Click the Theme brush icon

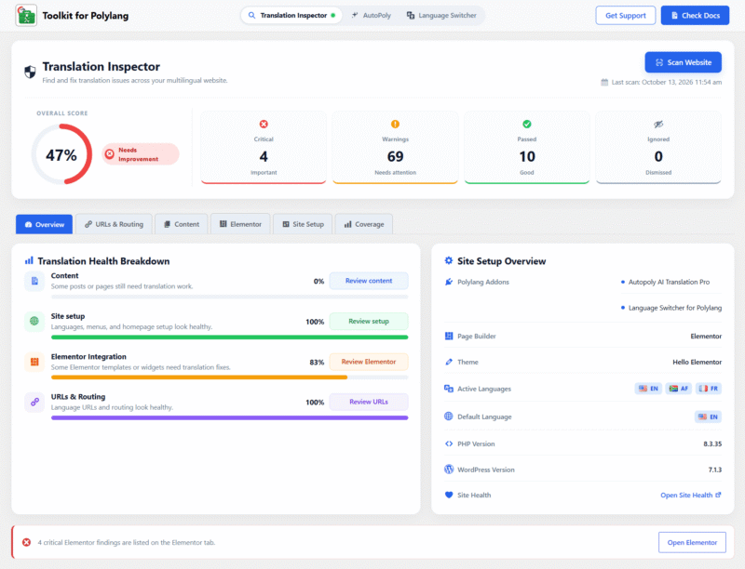point(449,362)
